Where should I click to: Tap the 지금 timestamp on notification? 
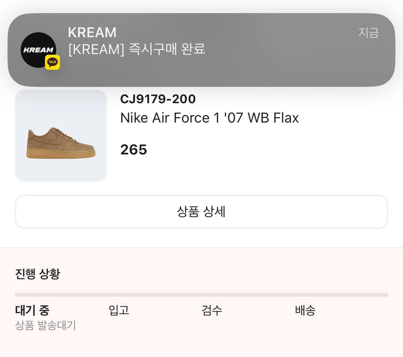coord(368,32)
